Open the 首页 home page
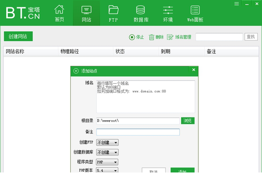The image size is (262, 179). point(59,14)
